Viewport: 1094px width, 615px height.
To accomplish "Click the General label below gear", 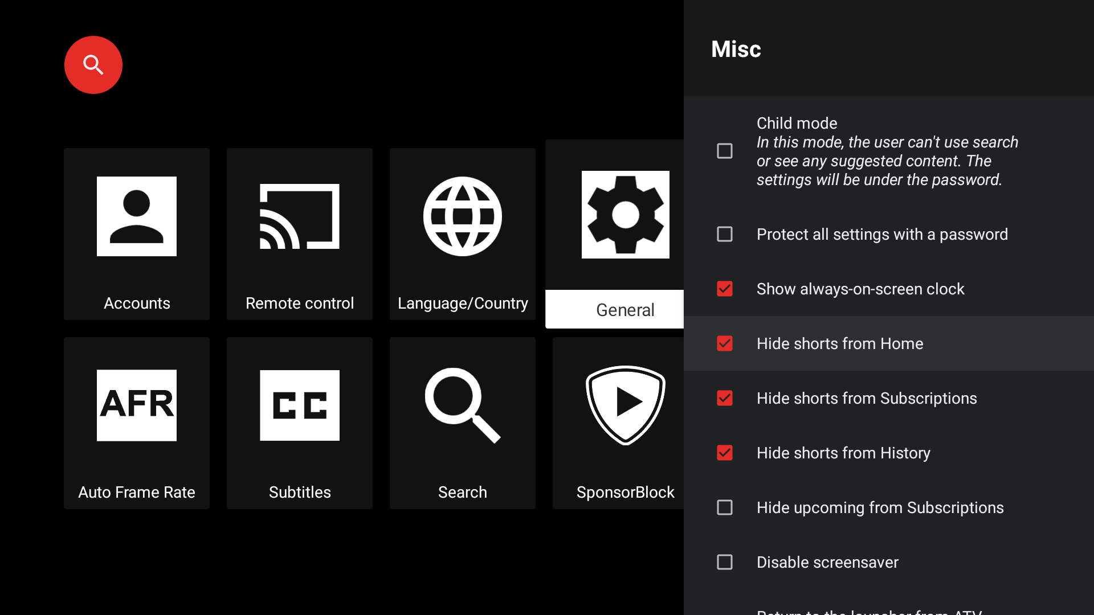I will pos(625,310).
